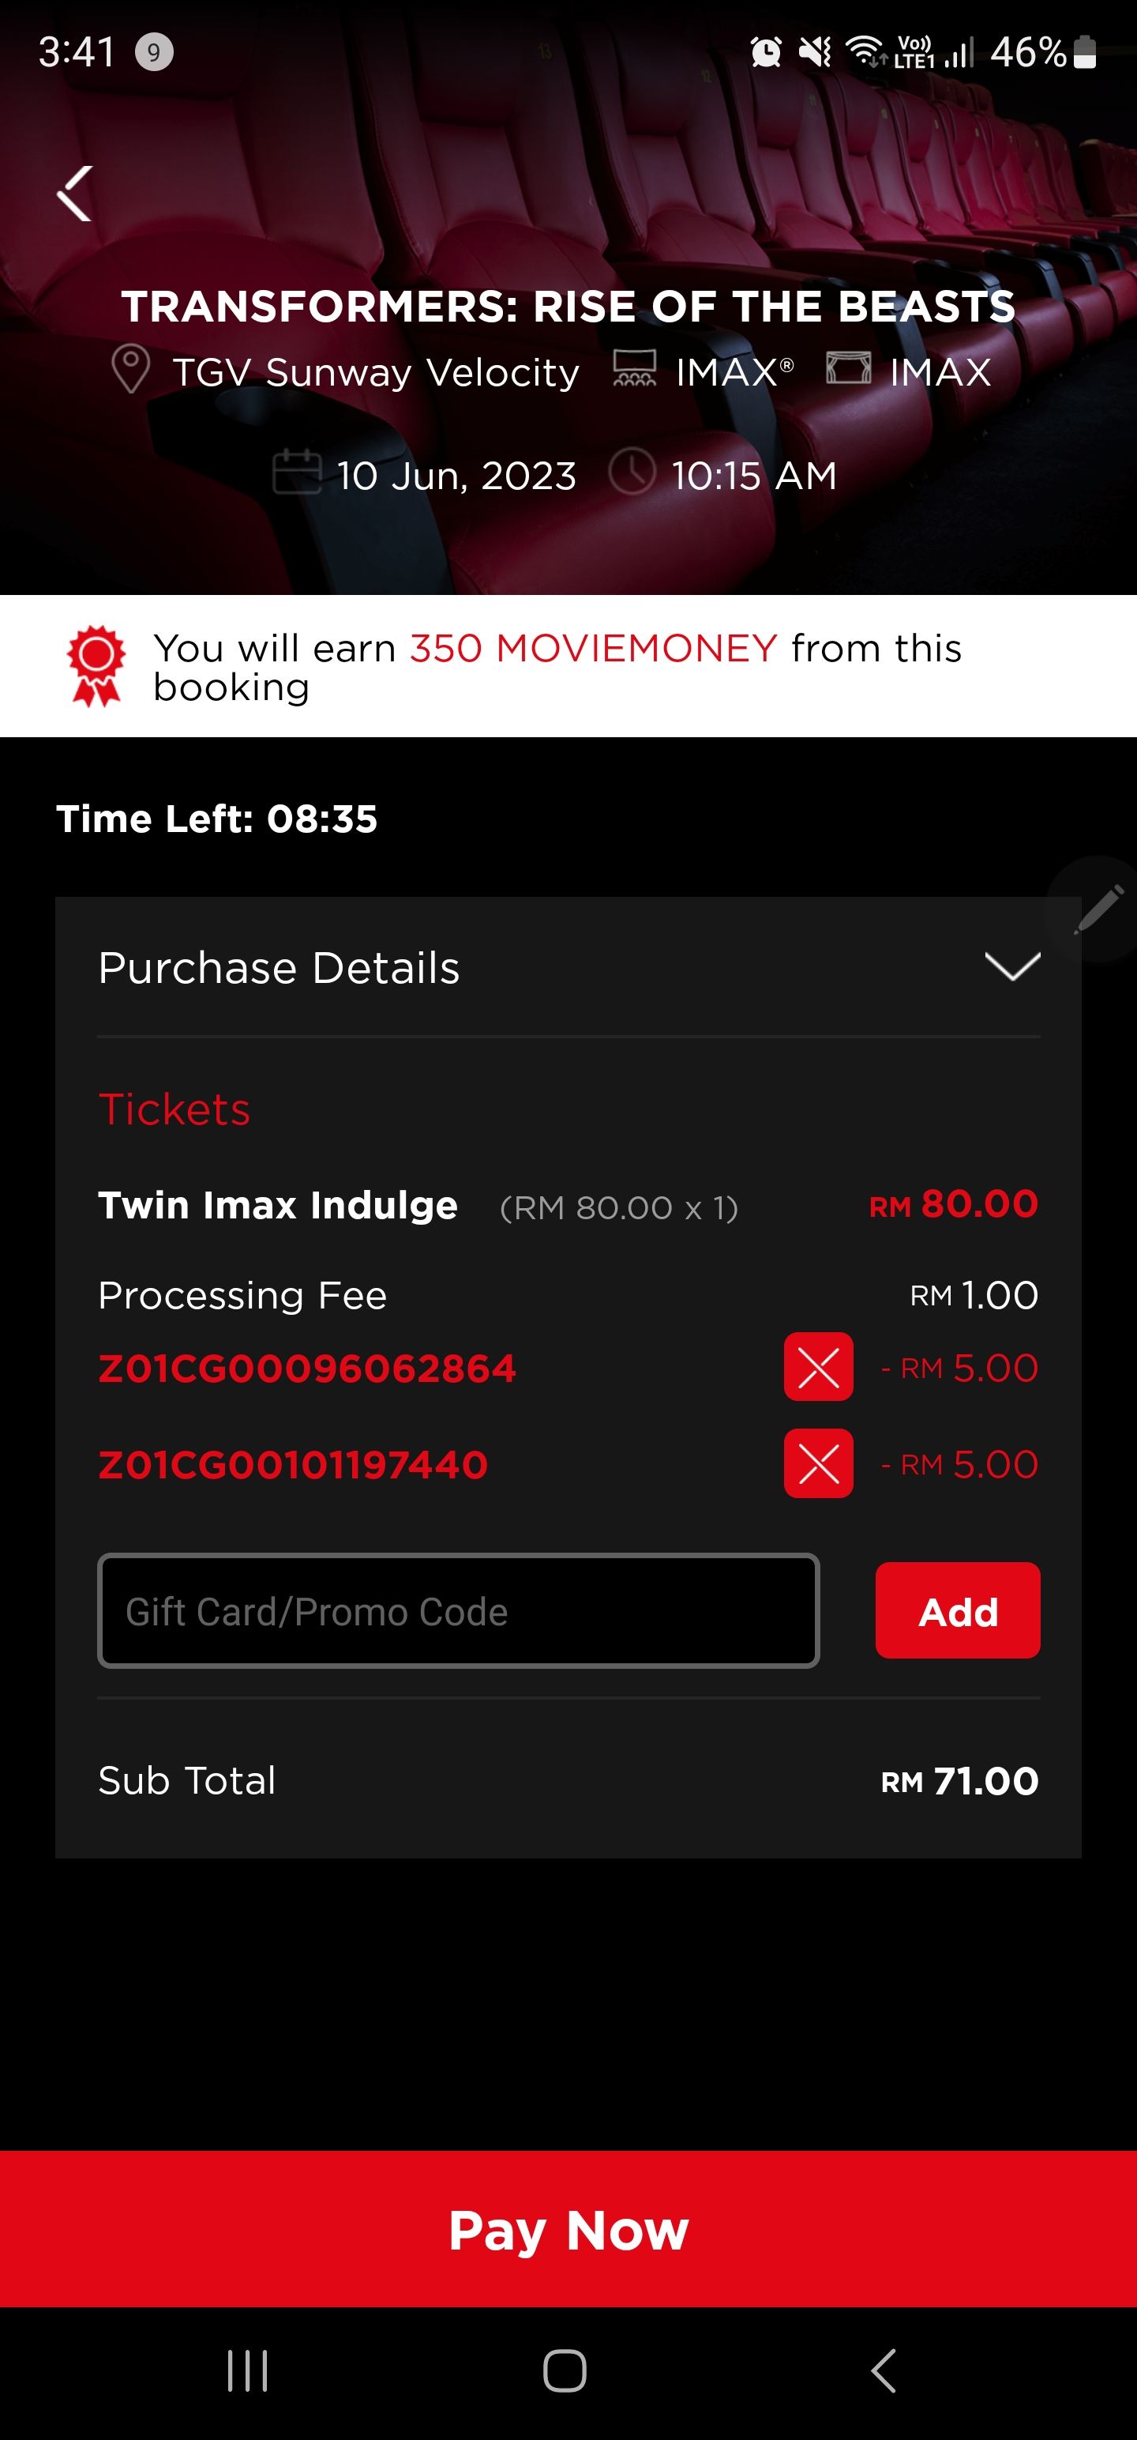Tap the IMAX hall screen icon
This screenshot has height=2440, width=1137.
[x=847, y=367]
